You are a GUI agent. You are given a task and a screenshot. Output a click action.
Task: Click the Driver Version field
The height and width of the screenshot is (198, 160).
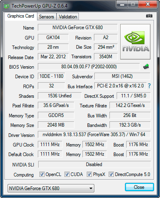point(94,135)
